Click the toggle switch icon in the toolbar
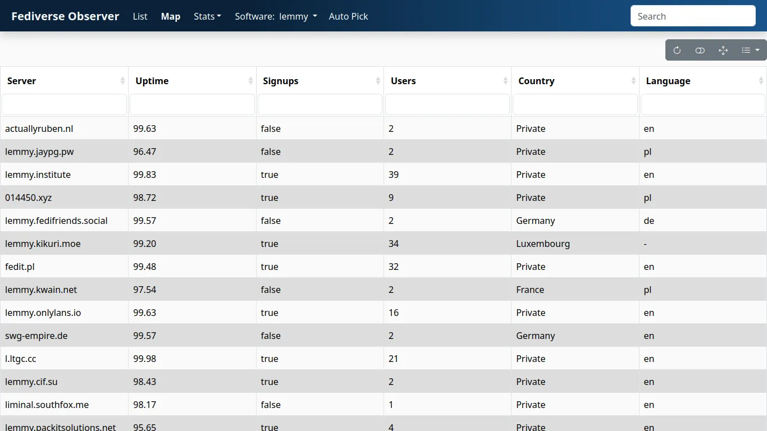Screen dimensions: 767x431 point(700,51)
